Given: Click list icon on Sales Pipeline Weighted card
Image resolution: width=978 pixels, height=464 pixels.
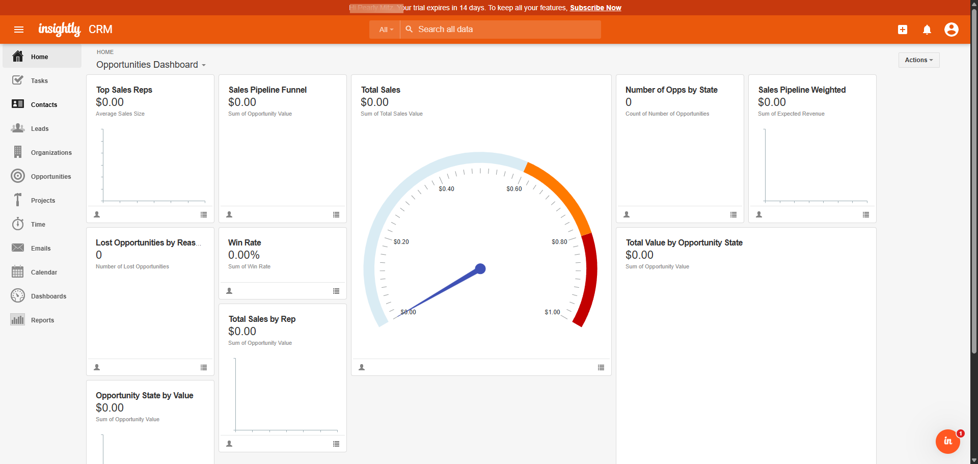Looking at the screenshot, I should 866,215.
